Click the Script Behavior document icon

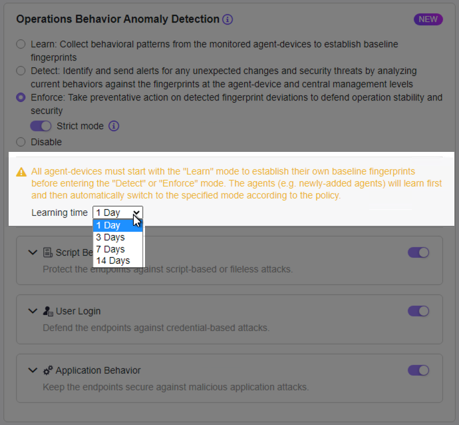tap(48, 252)
